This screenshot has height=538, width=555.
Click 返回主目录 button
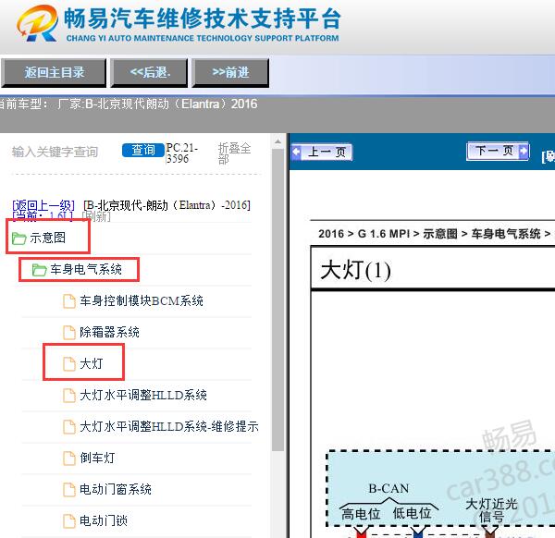click(54, 72)
